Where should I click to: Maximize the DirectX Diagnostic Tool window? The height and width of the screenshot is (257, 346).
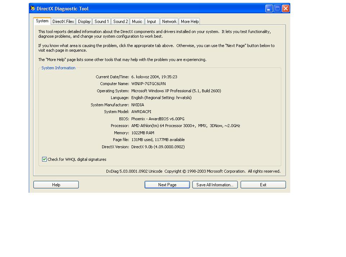tap(277, 9)
